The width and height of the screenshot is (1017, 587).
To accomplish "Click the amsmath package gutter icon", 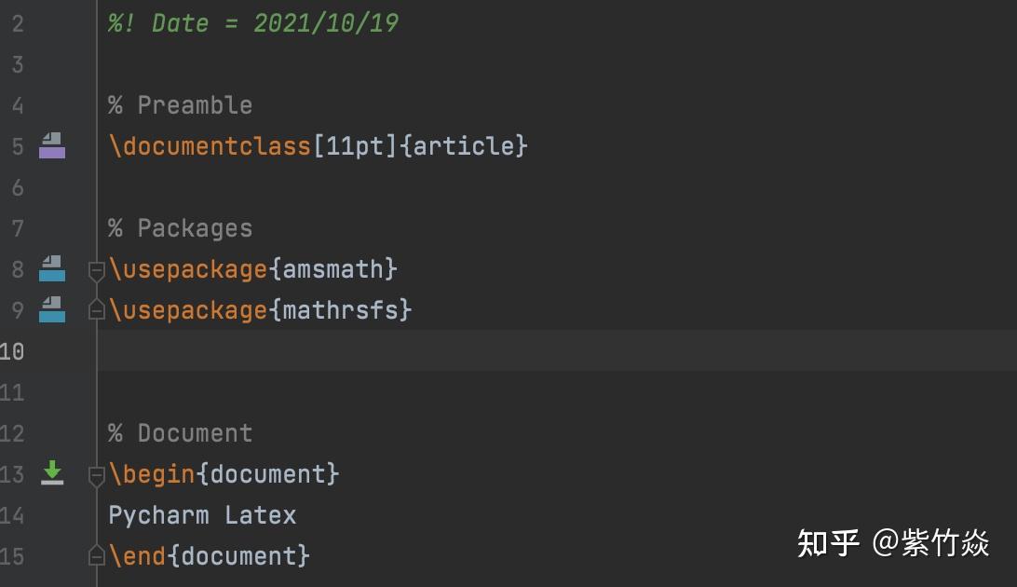I will click(x=51, y=269).
